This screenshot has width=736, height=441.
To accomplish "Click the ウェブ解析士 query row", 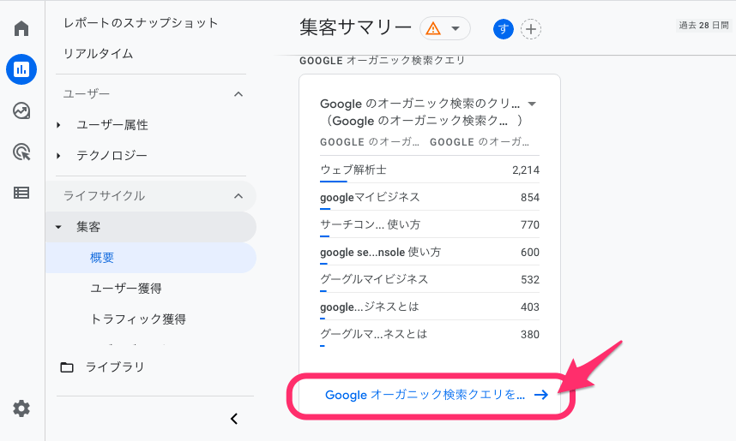I will [430, 170].
